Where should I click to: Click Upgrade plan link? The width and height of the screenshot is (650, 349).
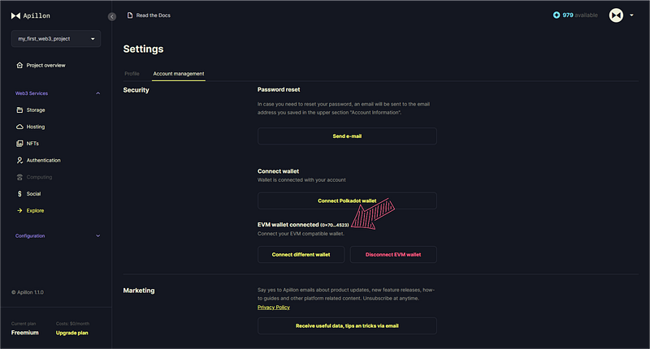click(x=72, y=333)
